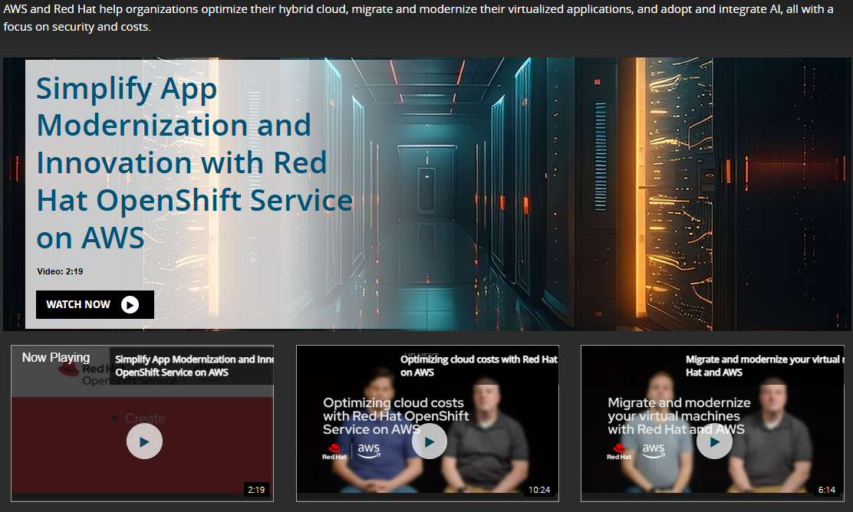The width and height of the screenshot is (853, 512).
Task: Start the Migrate and modernize virtual machines video
Action: 714,441
